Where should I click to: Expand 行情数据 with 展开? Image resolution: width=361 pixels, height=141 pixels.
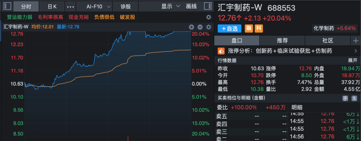pos(352,61)
